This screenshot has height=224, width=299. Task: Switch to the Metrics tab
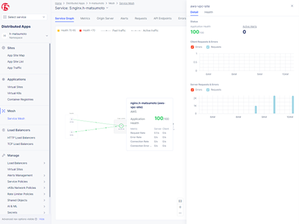pos(85,19)
